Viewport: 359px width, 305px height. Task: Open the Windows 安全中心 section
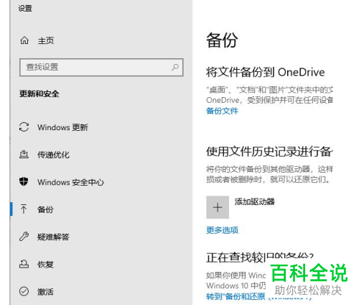point(70,182)
